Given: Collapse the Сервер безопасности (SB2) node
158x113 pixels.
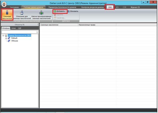Looking at the screenshot, I should (3, 35).
